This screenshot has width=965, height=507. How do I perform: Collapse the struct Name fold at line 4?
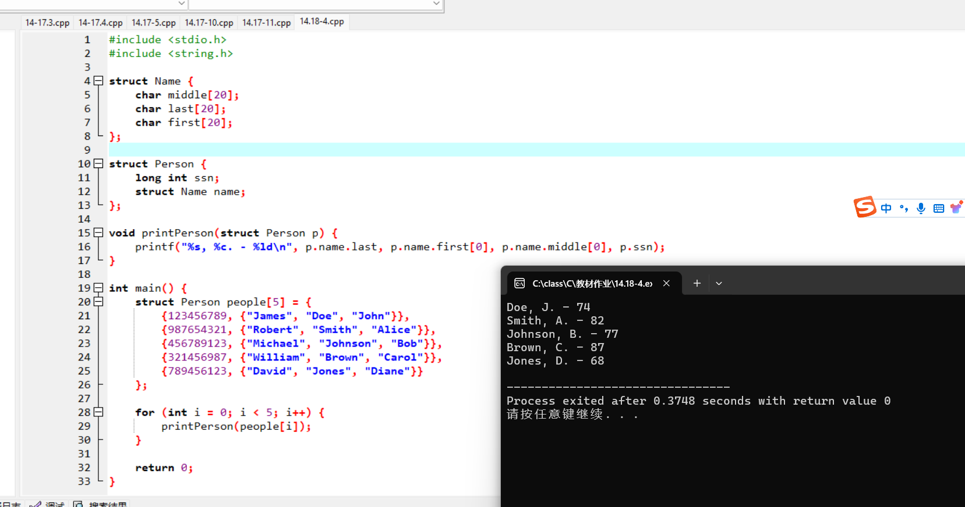pyautogui.click(x=98, y=81)
